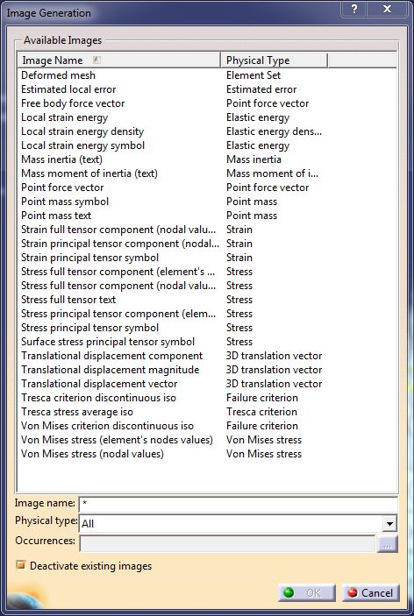414x616 pixels.
Task: Toggle Deactivate existing images checkbox
Action: pyautogui.click(x=21, y=565)
